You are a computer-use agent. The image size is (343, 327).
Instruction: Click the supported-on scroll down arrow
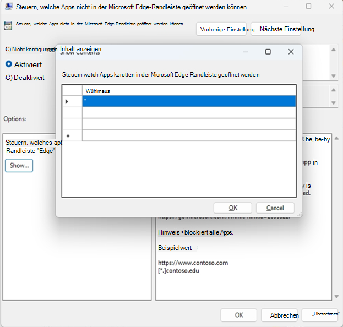click(334, 103)
